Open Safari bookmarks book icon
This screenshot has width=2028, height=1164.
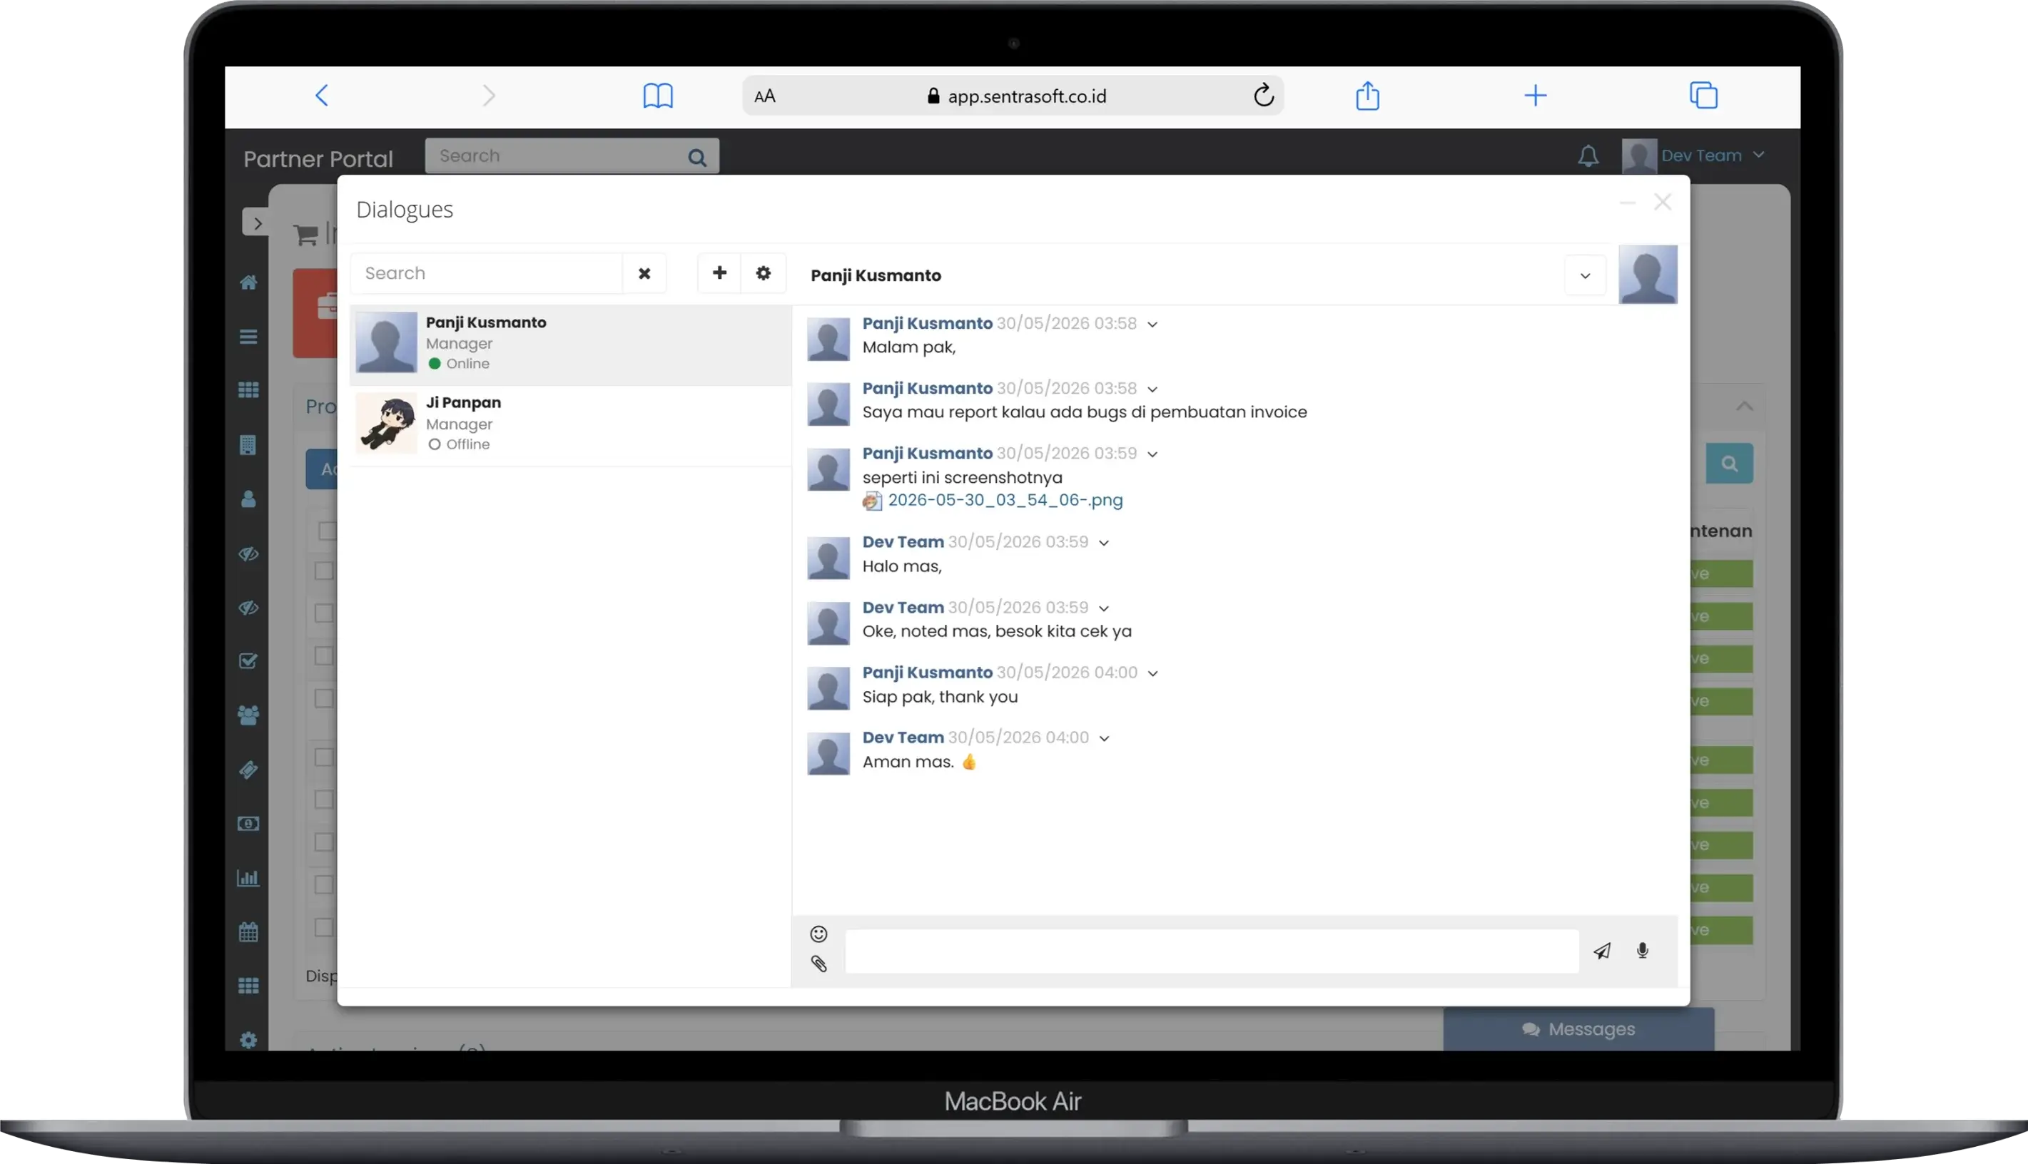(658, 96)
